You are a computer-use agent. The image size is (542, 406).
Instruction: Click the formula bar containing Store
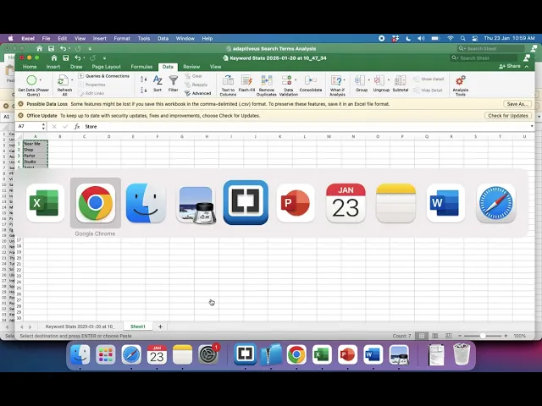pos(306,126)
